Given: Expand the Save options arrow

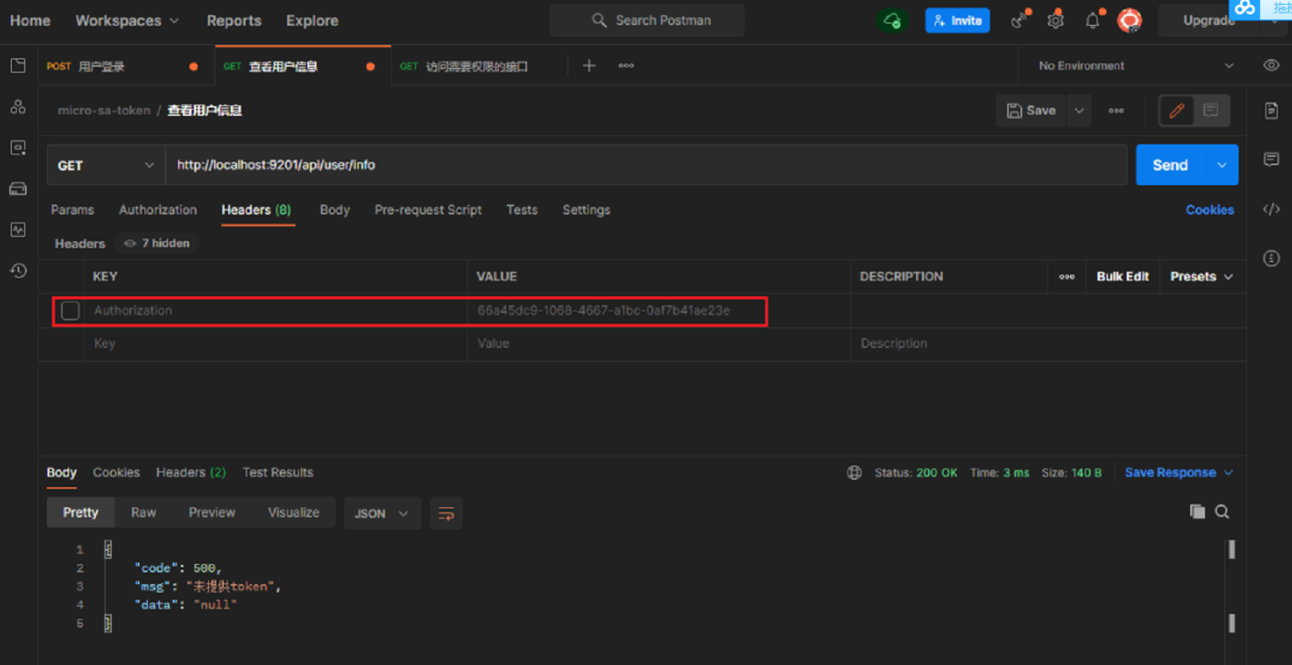Looking at the screenshot, I should 1079,110.
